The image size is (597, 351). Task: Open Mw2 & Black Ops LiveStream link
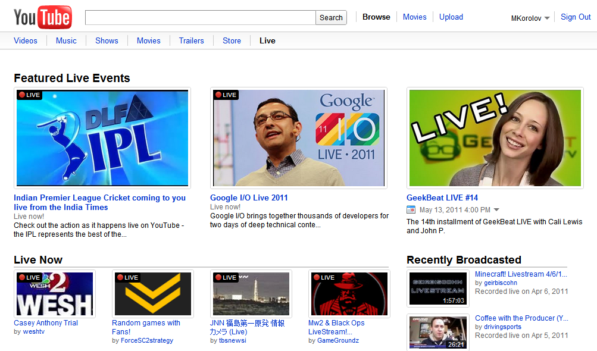tap(336, 327)
